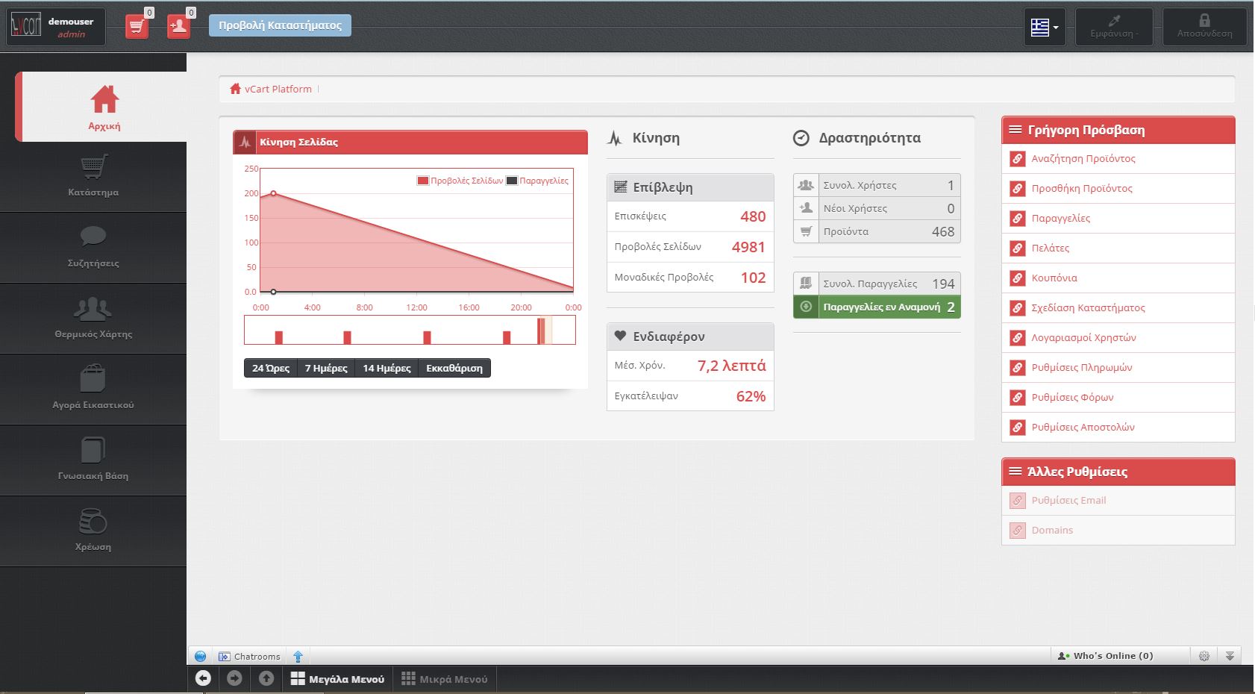Click Προβολή Καταστήματος button
The width and height of the screenshot is (1255, 694).
tap(280, 25)
